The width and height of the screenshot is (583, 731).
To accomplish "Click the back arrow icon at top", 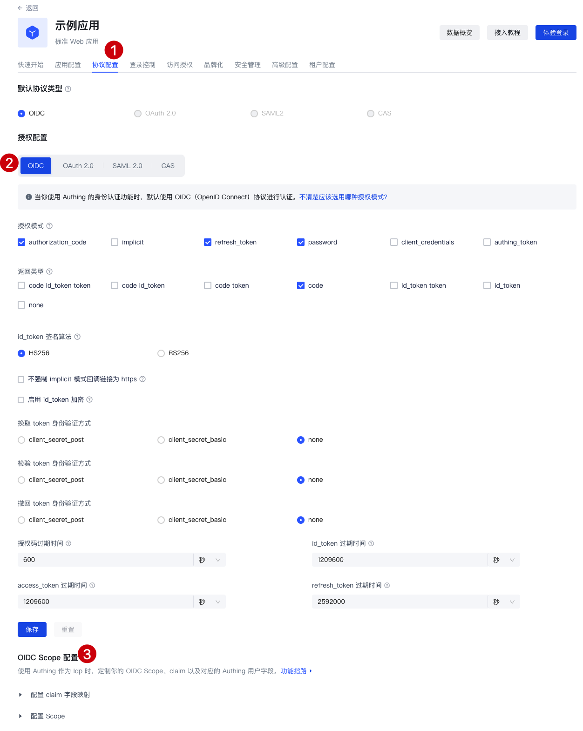I will coord(20,8).
